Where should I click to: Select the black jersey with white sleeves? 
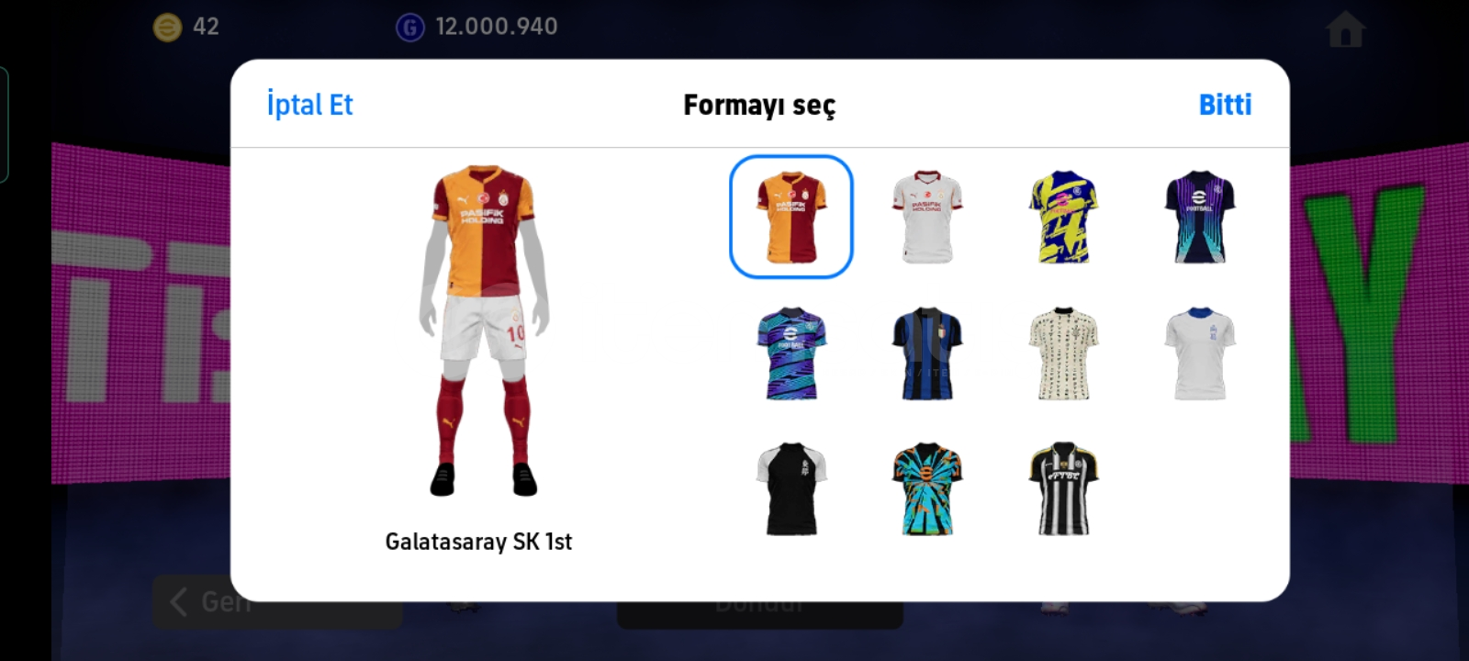791,489
